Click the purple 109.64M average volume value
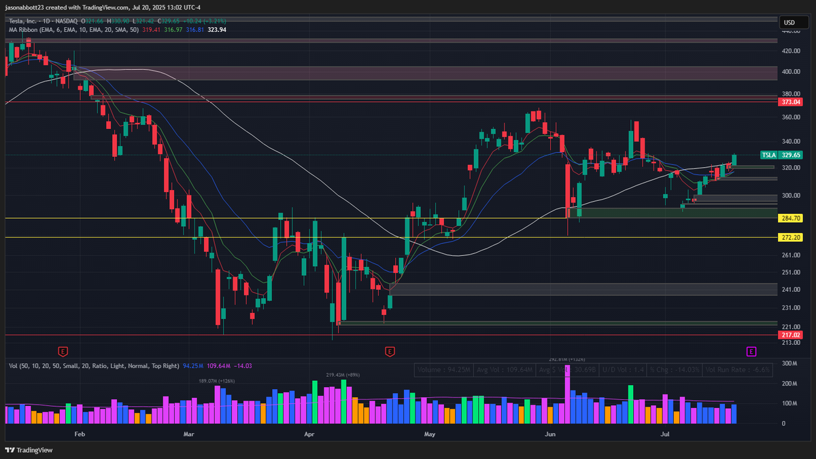816x459 pixels. tap(219, 366)
